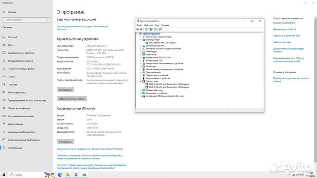Click the Windows Start button
This screenshot has height=178, width=317.
tap(4, 175)
